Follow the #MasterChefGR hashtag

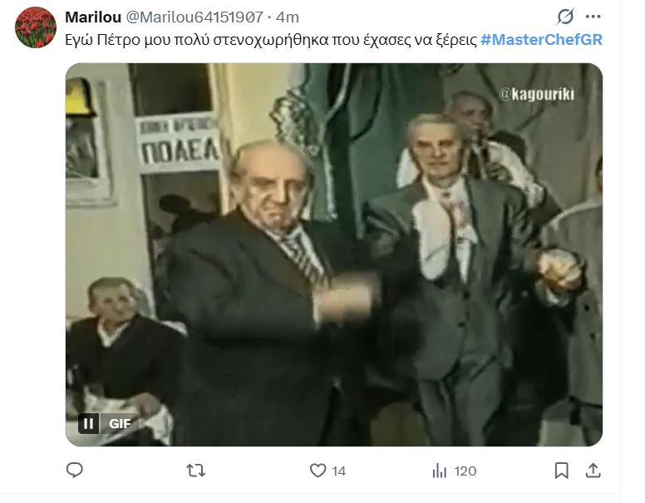click(541, 40)
